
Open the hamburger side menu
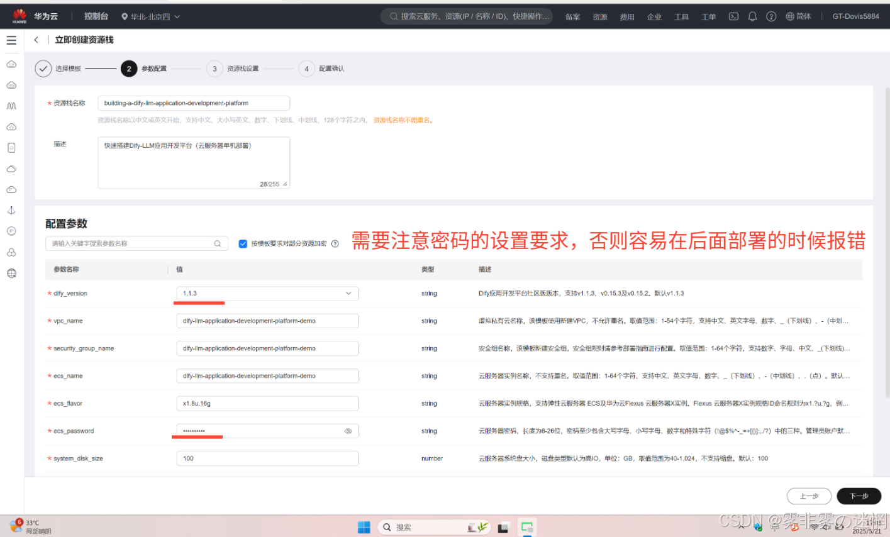click(11, 40)
